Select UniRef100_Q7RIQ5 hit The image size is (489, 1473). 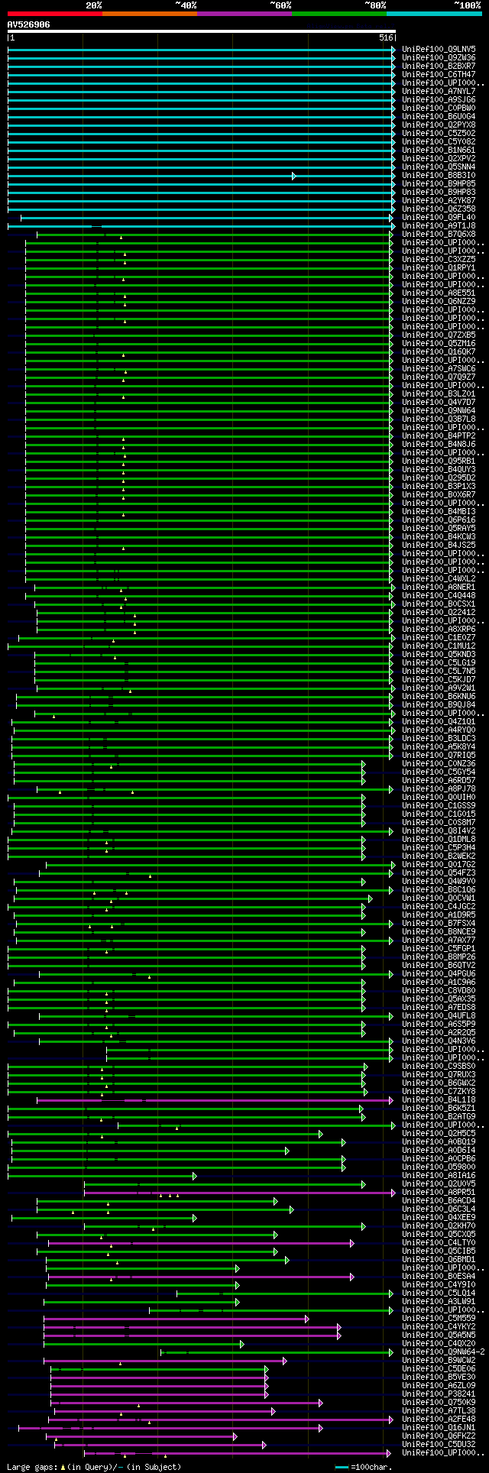(x=438, y=755)
